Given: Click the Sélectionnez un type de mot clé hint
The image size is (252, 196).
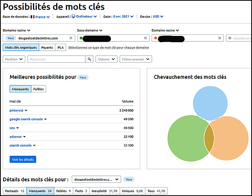Looking at the screenshot, I should tap(109, 48).
